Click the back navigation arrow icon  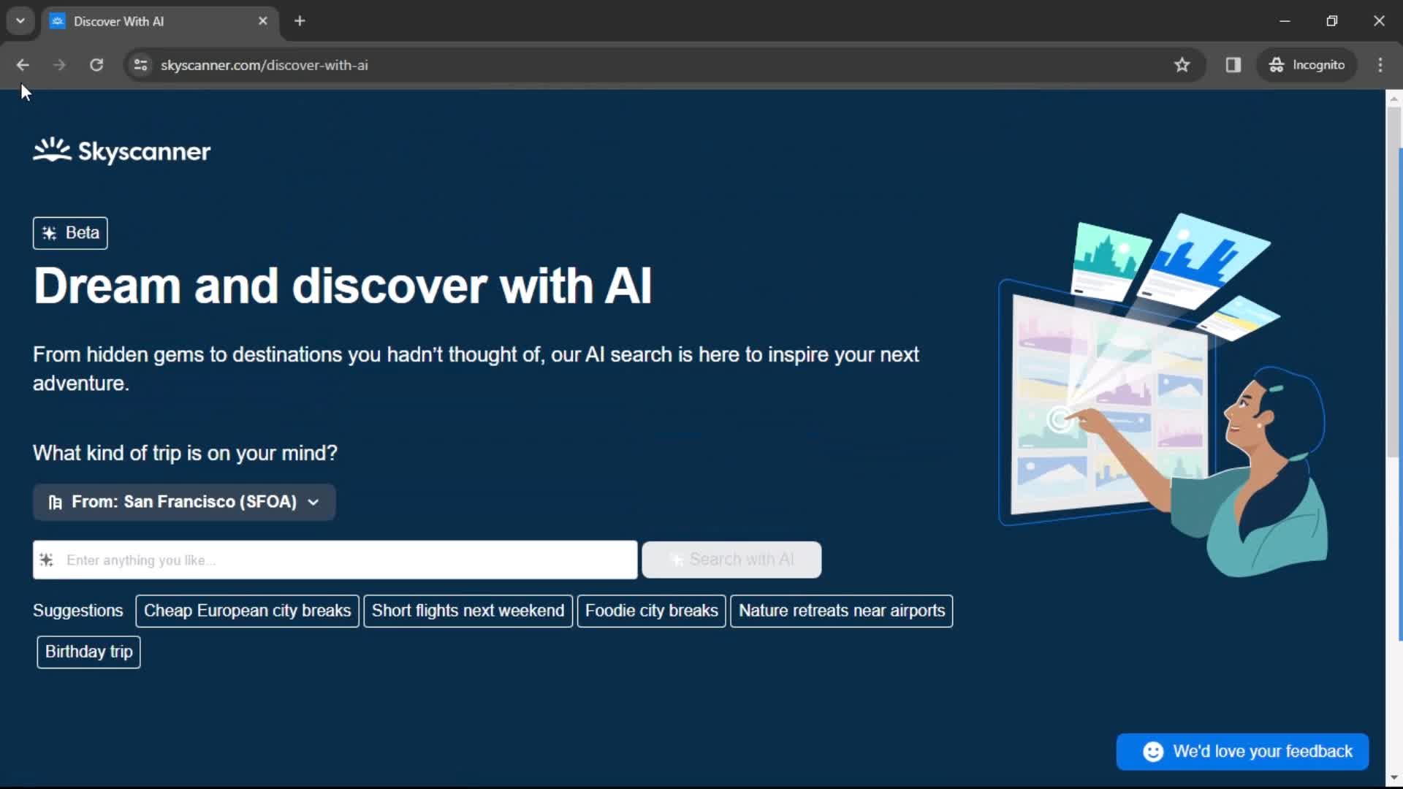click(x=23, y=64)
